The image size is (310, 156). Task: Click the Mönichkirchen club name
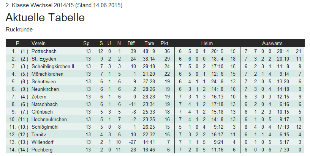[47, 74]
